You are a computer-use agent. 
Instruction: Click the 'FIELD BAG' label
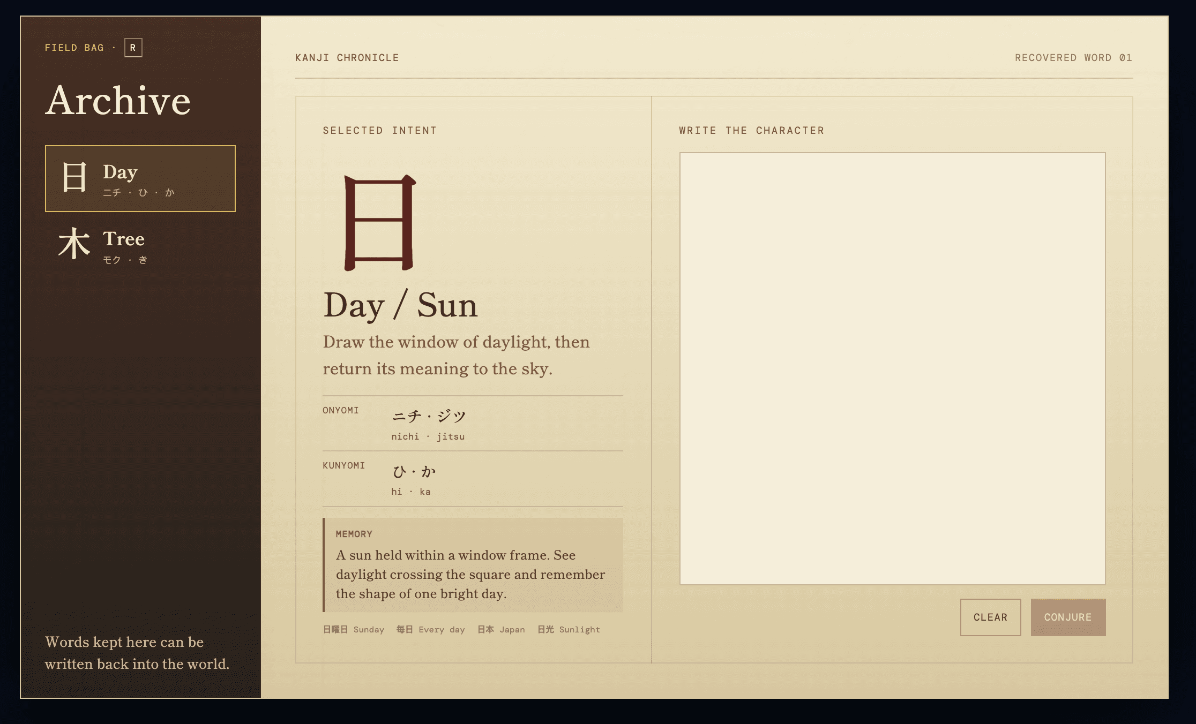[x=74, y=48]
